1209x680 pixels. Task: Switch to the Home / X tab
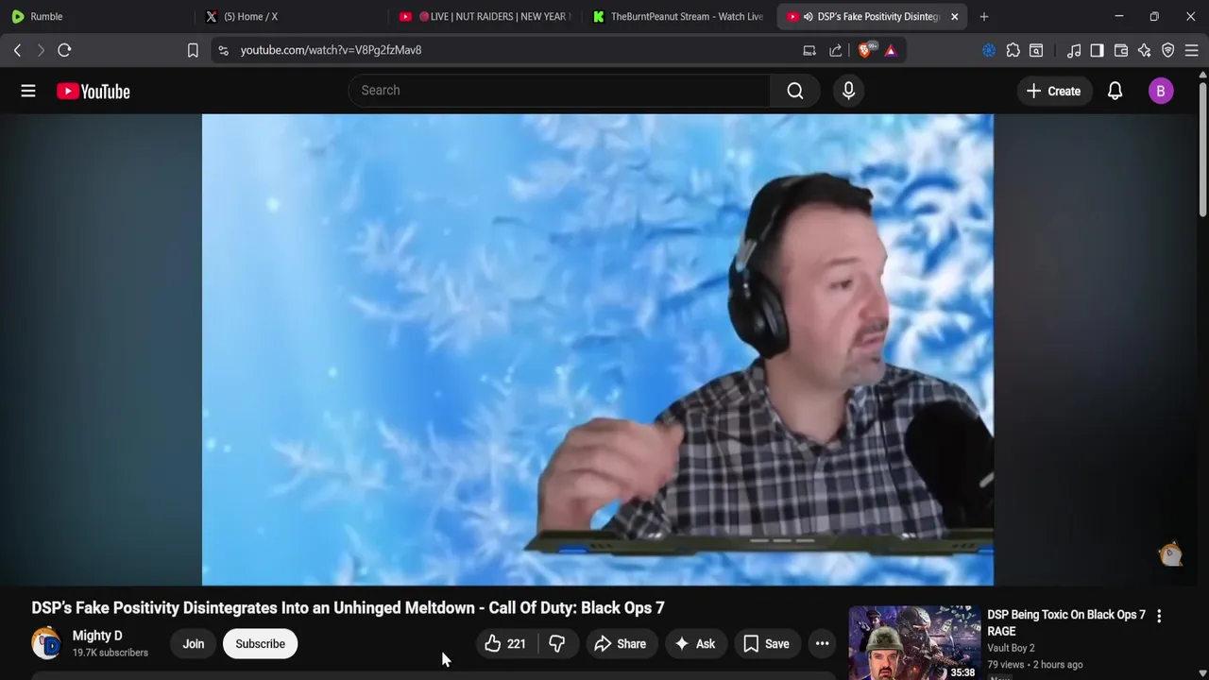(x=288, y=16)
